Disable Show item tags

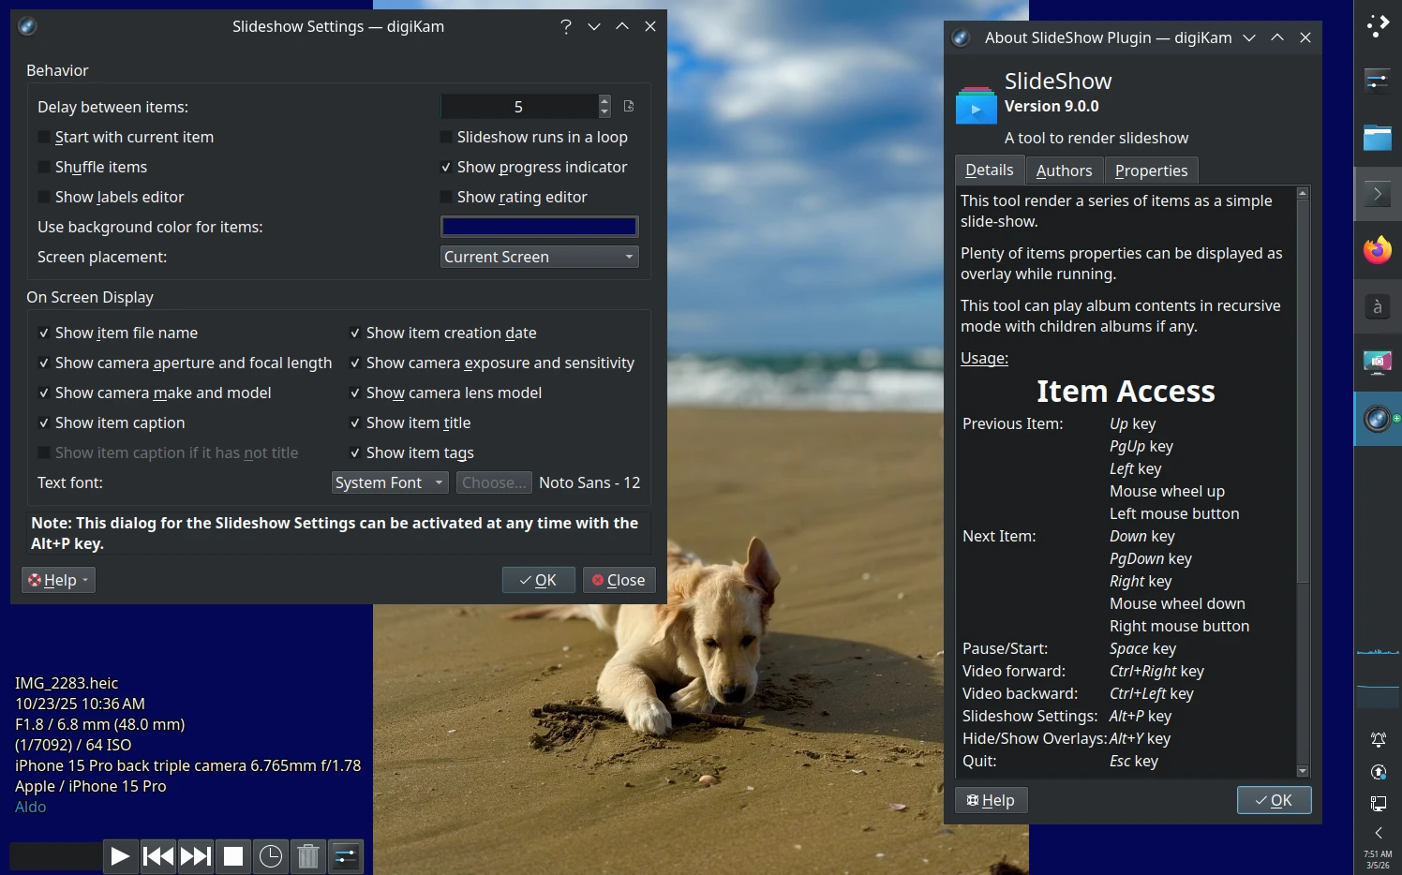[x=355, y=452]
